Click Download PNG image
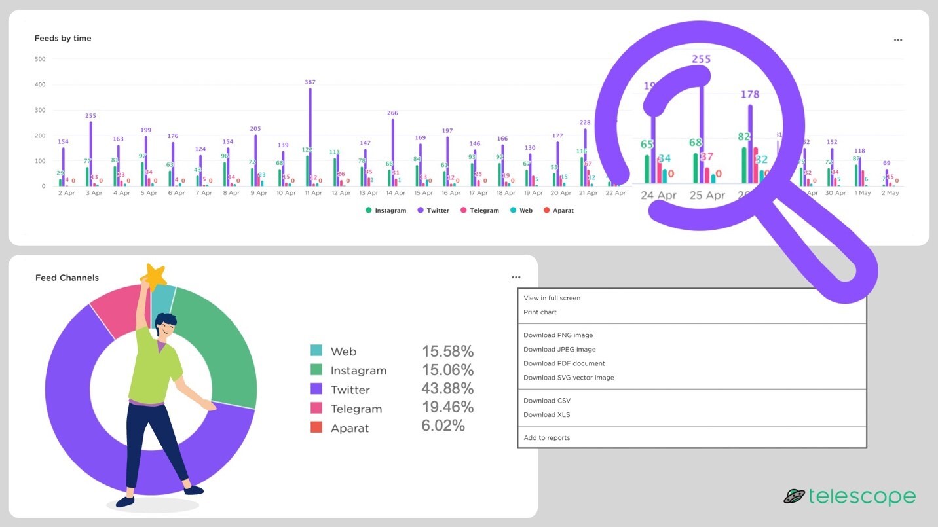938x527 pixels. point(557,335)
